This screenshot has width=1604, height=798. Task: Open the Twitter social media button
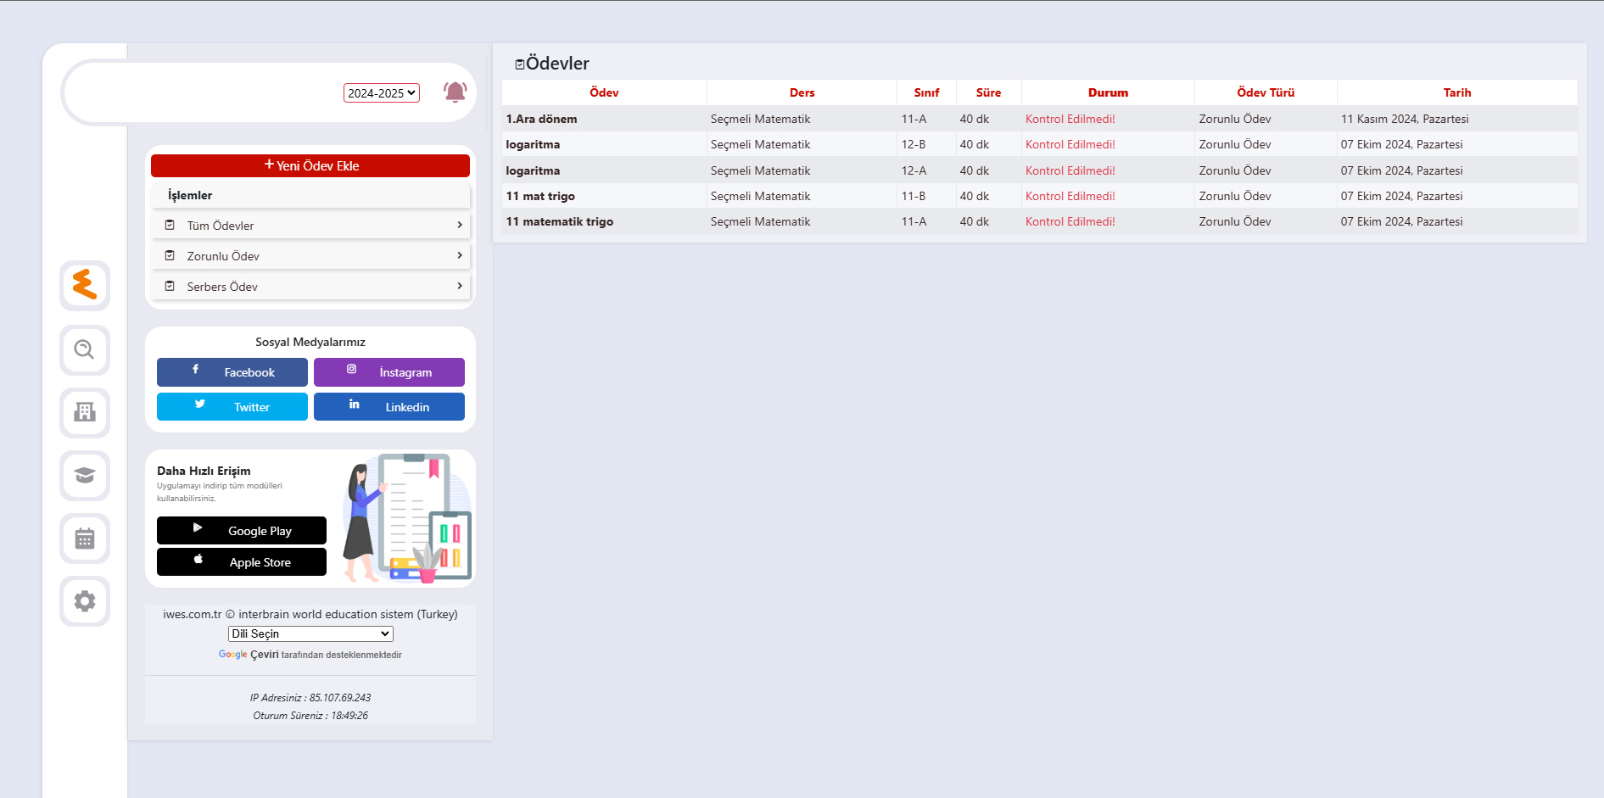pos(232,406)
